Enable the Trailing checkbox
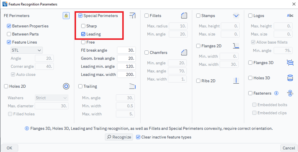 coord(81,86)
